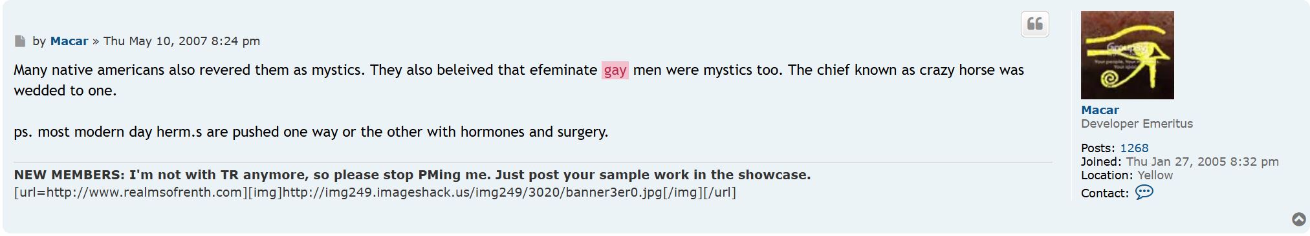Click the post document icon before byline

[x=20, y=41]
